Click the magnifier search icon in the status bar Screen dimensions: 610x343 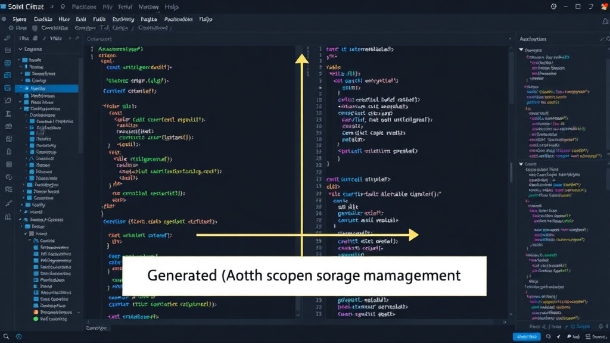pyautogui.click(x=6, y=336)
